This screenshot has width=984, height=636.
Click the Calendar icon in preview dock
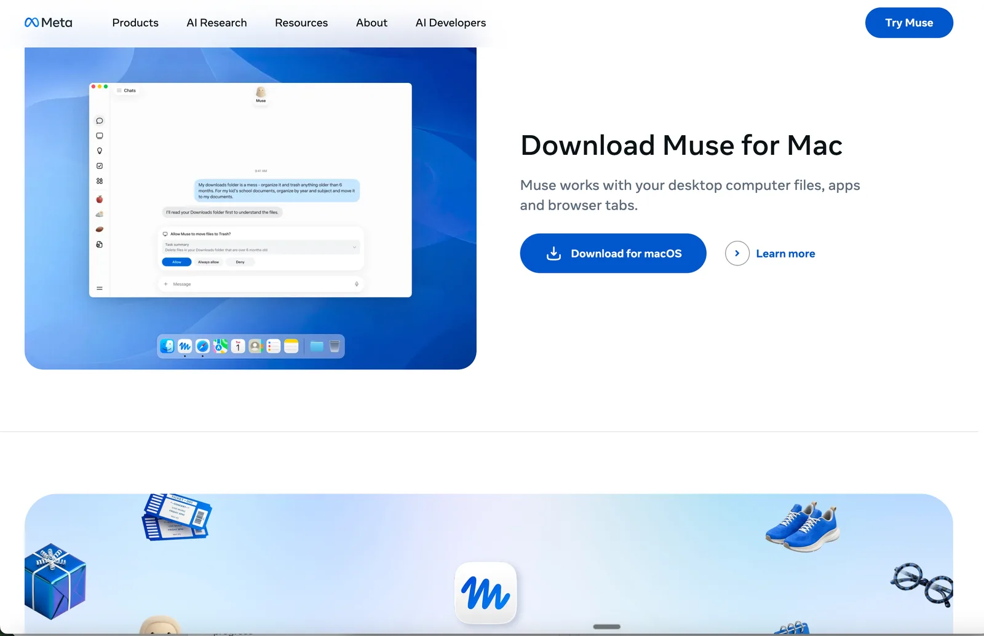[238, 346]
